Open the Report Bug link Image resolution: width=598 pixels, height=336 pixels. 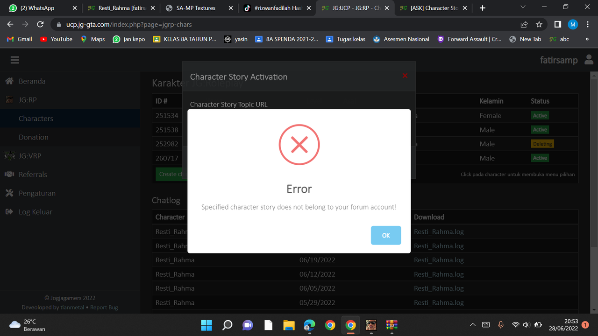click(x=104, y=308)
